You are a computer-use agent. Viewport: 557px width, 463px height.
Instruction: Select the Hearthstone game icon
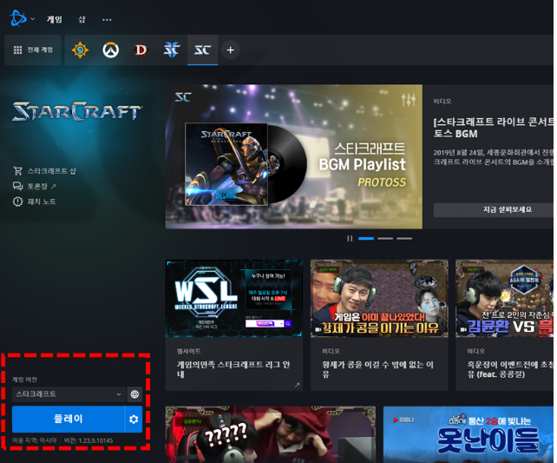[80, 50]
